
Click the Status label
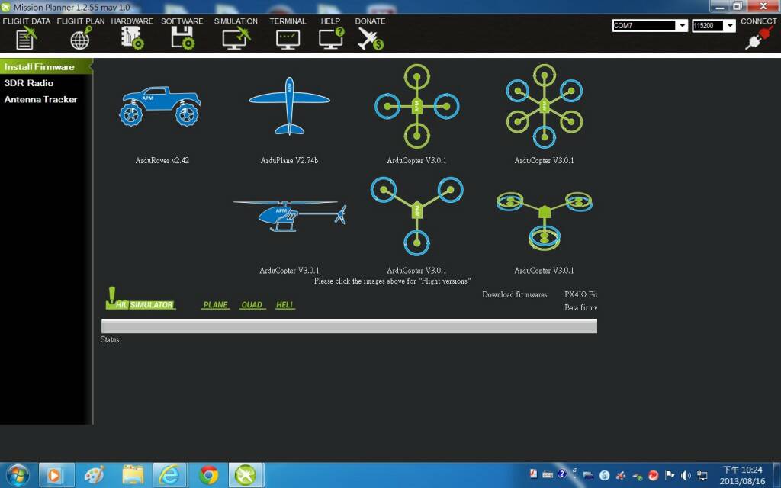(110, 339)
